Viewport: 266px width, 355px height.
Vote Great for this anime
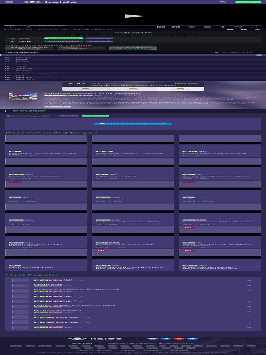point(133,89)
